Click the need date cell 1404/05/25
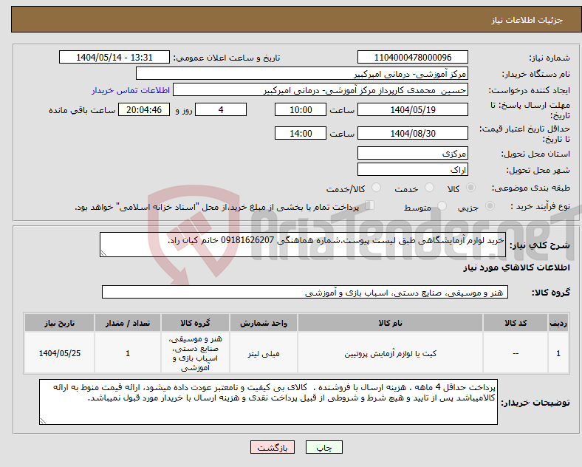582x467 pixels. (59, 353)
